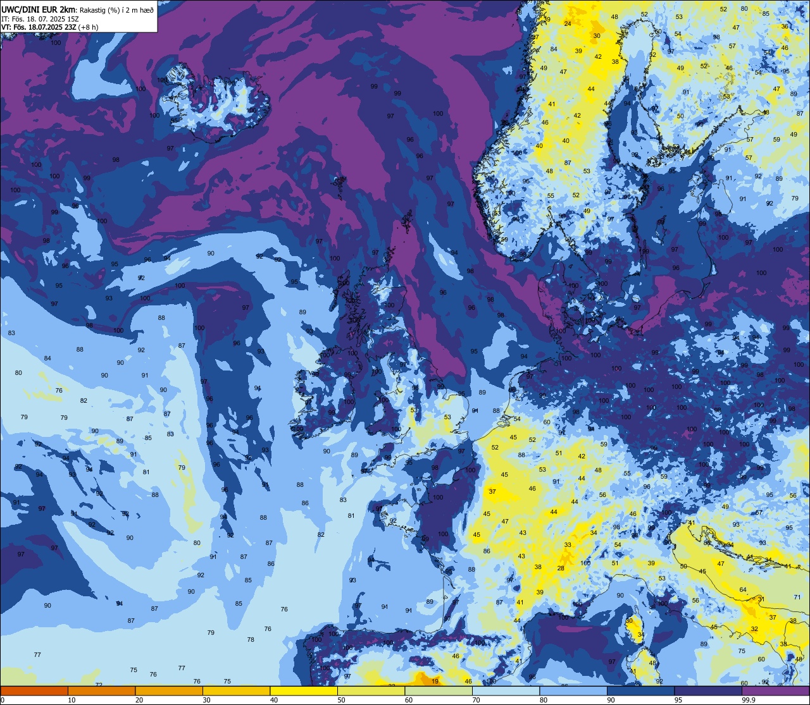Click the humidity value '24' over northern Norway
810x705 pixels.
[568, 24]
